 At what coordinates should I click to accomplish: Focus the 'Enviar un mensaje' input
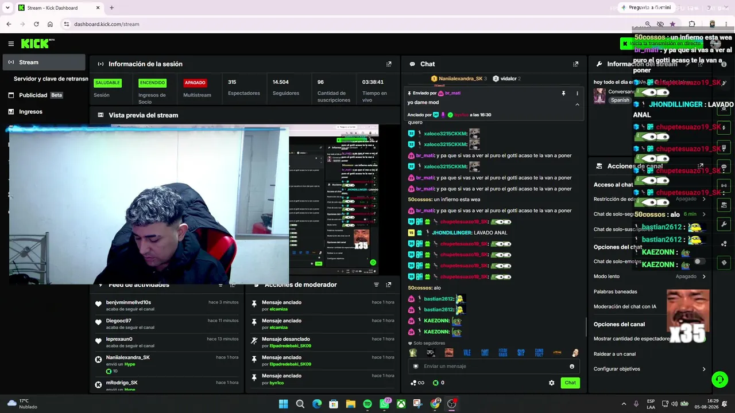[x=493, y=367]
